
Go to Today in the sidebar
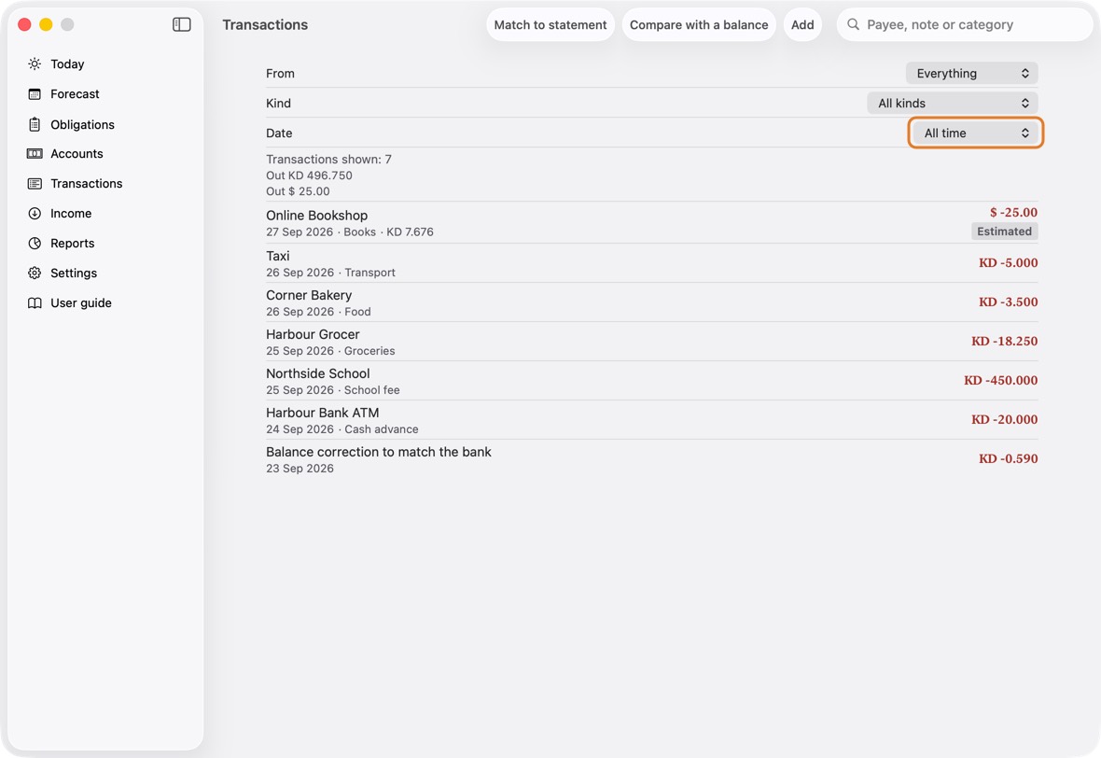[x=105, y=63]
